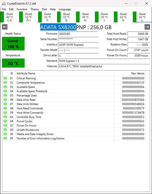The image size is (152, 194).
Task: Click the Total Host Reads value 5666 GB
Action: (x=138, y=34)
